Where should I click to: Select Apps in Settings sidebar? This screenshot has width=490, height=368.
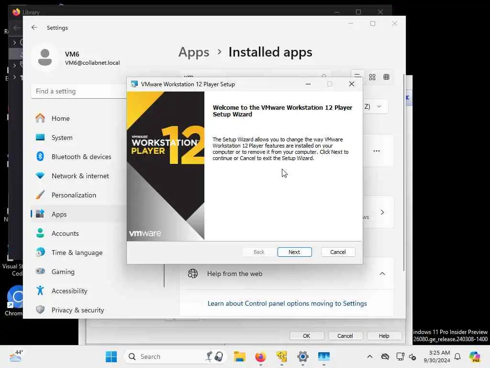pos(78,214)
